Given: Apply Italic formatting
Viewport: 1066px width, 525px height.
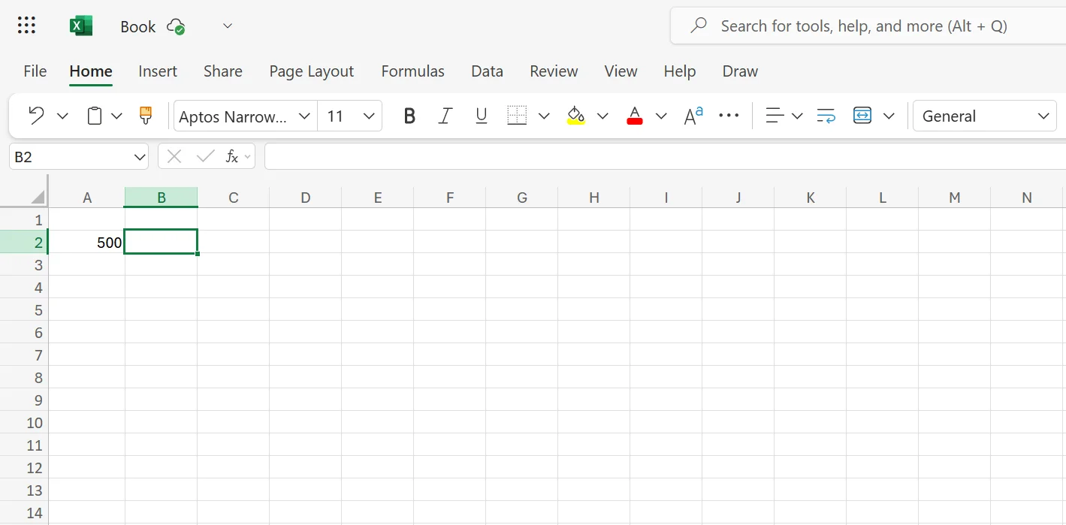Looking at the screenshot, I should tap(445, 116).
